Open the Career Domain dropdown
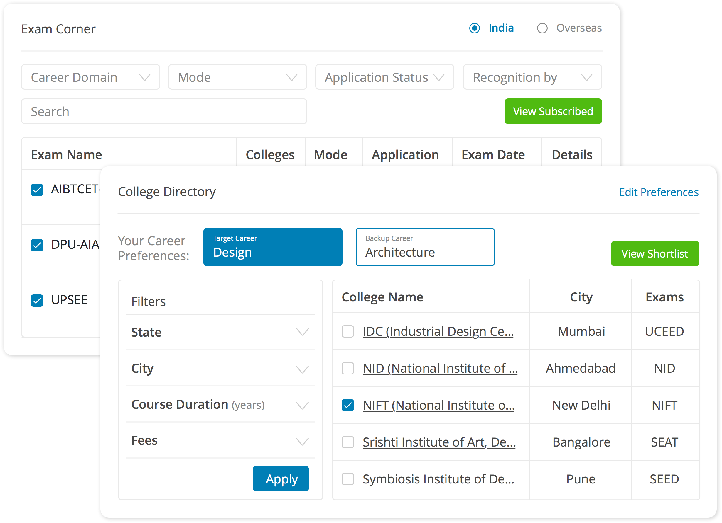 coord(90,77)
